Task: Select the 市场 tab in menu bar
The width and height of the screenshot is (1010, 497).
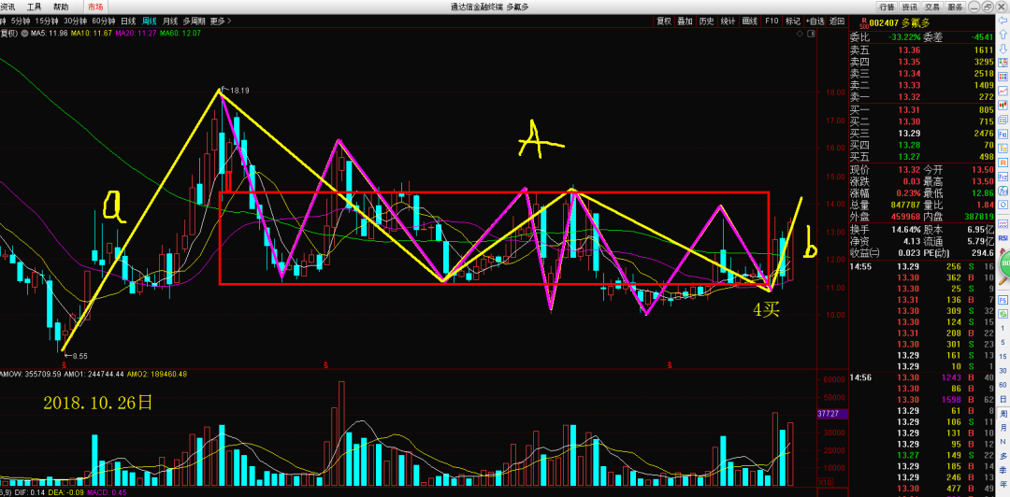Action: click(94, 7)
